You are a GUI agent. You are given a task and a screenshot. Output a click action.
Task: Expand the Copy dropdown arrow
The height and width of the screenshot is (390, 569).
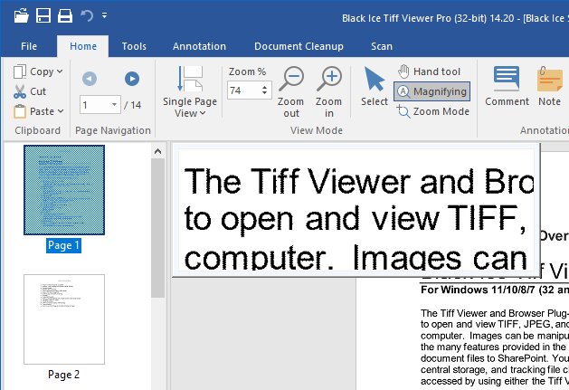pyautogui.click(x=60, y=71)
